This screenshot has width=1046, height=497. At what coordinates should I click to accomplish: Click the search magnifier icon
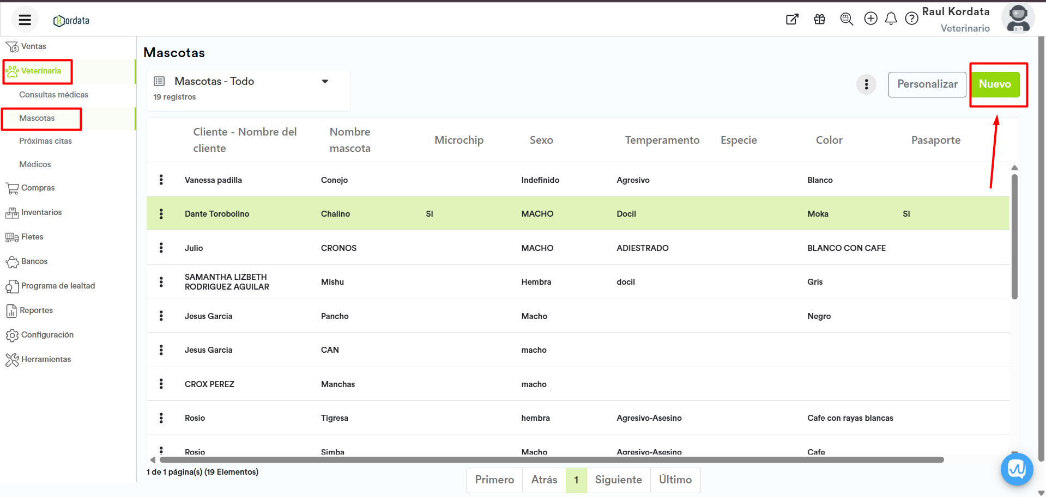pyautogui.click(x=846, y=19)
